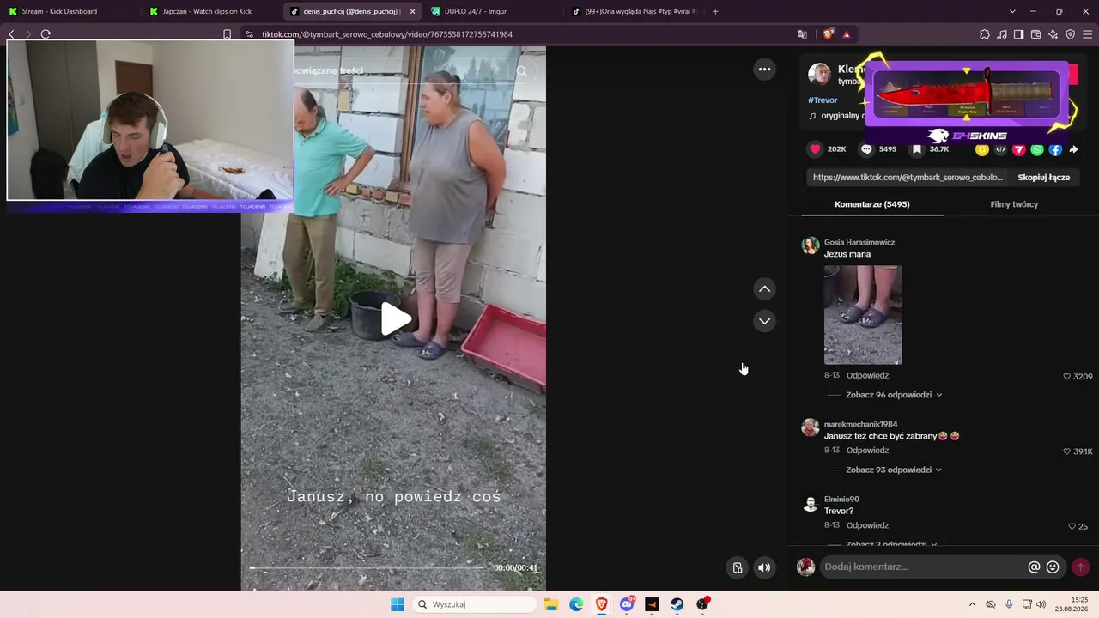Screen dimensions: 1099x618
Task: Go to the previous video arrow
Action: tap(764, 289)
